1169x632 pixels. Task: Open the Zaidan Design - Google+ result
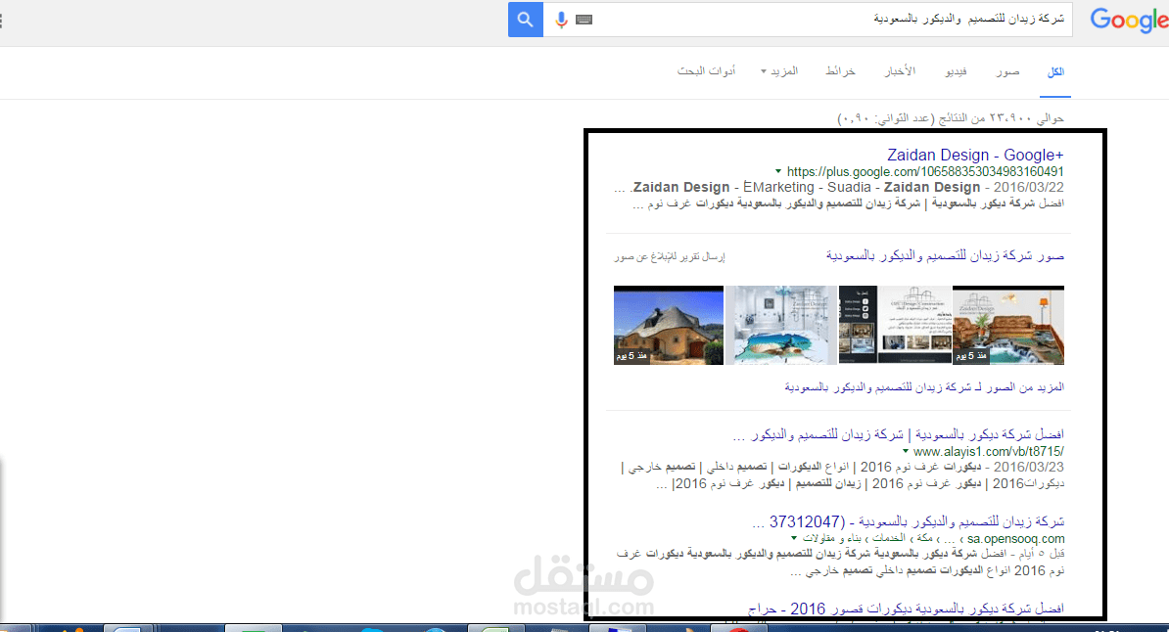point(975,155)
